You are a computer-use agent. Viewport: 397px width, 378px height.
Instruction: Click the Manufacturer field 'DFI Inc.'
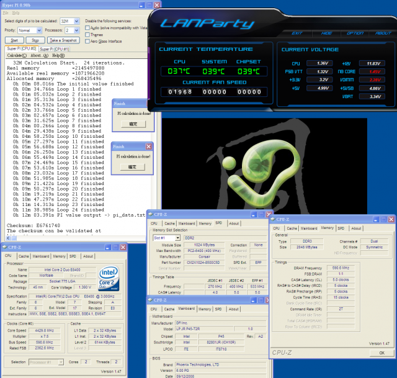(x=221, y=323)
